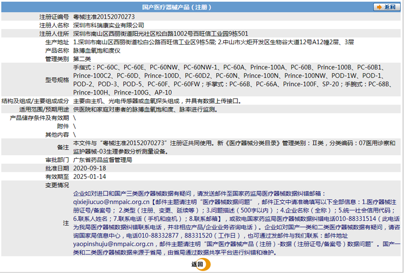This screenshot has height=273, width=404.
Task: Click the header title 国产医疗器械产品（注册）
Action: coord(177,7)
